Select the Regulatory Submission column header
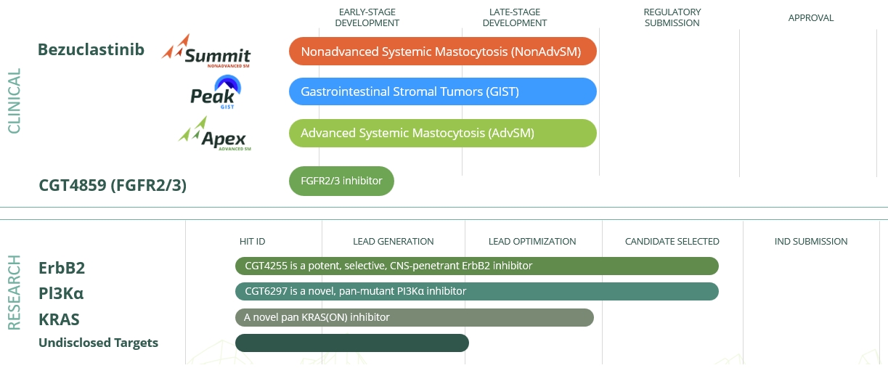This screenshot has height=368, width=888. (x=672, y=17)
